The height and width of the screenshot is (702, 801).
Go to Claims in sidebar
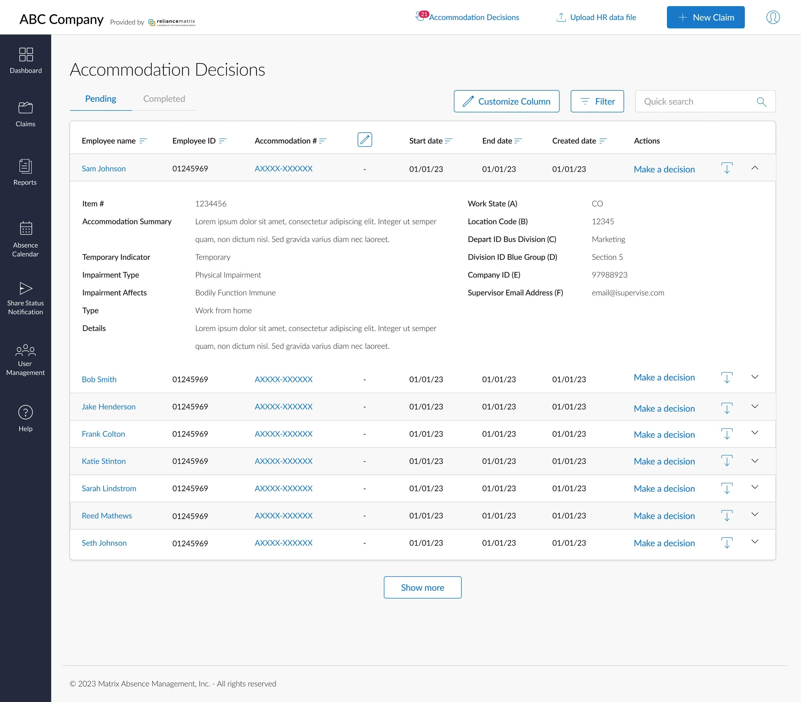click(x=25, y=108)
